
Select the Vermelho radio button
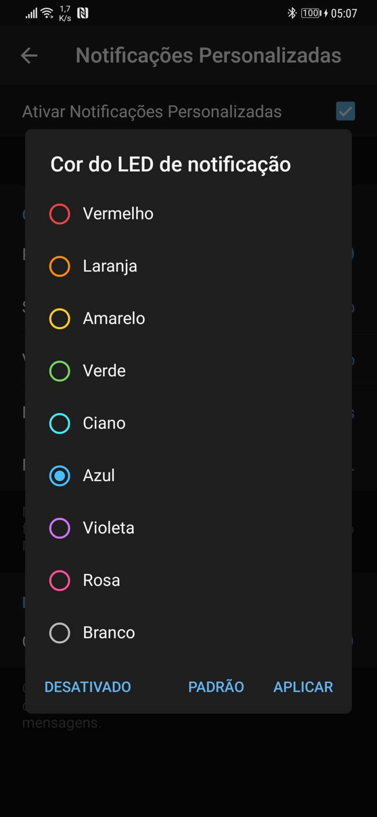pyautogui.click(x=59, y=214)
